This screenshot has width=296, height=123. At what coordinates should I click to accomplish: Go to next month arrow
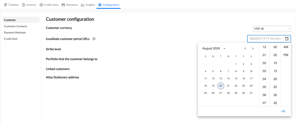253,49
